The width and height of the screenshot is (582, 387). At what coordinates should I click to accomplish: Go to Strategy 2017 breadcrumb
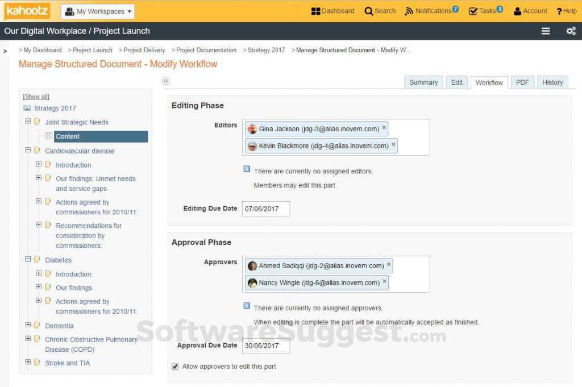tap(266, 50)
